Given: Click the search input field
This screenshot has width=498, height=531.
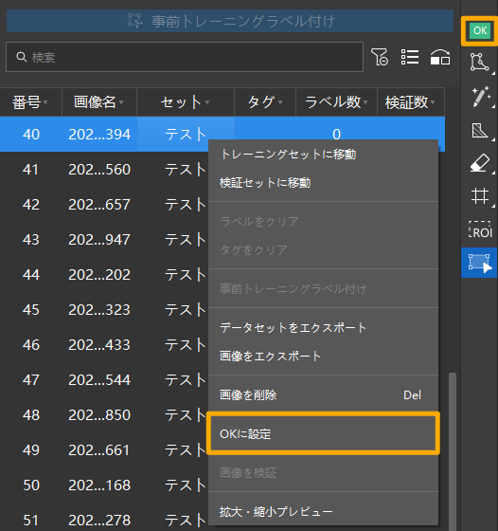Looking at the screenshot, I should coord(185,57).
